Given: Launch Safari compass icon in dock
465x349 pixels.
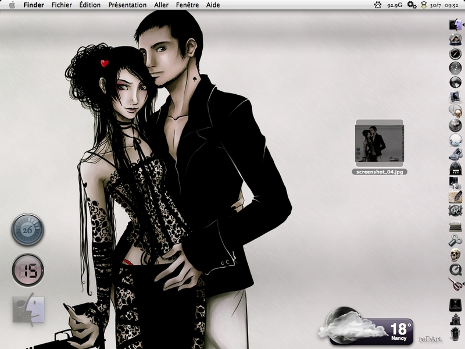Looking at the screenshot, I should click(455, 54).
